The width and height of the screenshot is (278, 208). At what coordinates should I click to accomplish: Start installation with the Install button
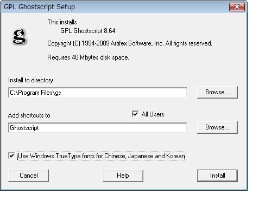tap(217, 175)
